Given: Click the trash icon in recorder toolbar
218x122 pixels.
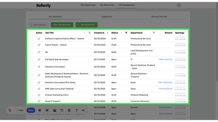Looking at the screenshot, I should (69, 110).
